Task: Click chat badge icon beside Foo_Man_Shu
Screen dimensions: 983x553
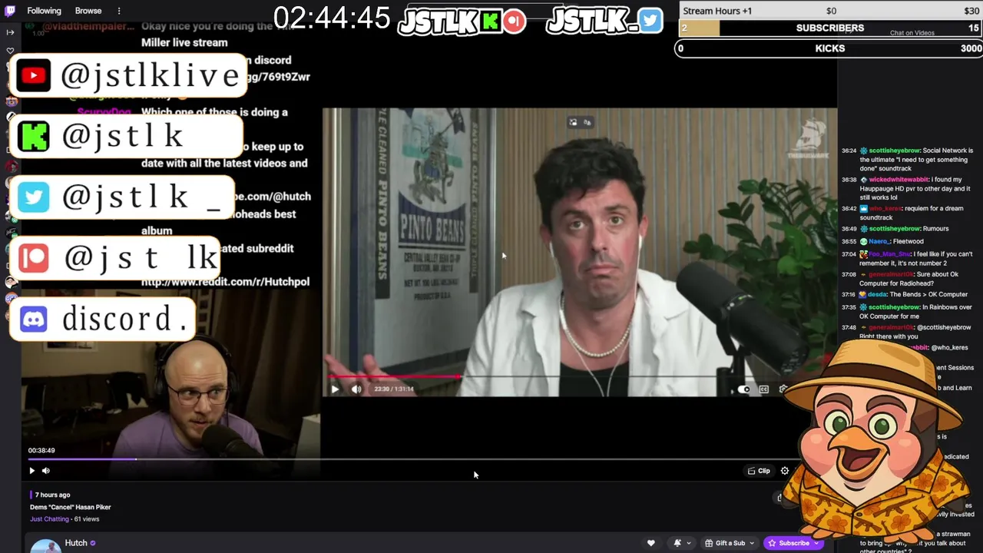Action: 863,254
